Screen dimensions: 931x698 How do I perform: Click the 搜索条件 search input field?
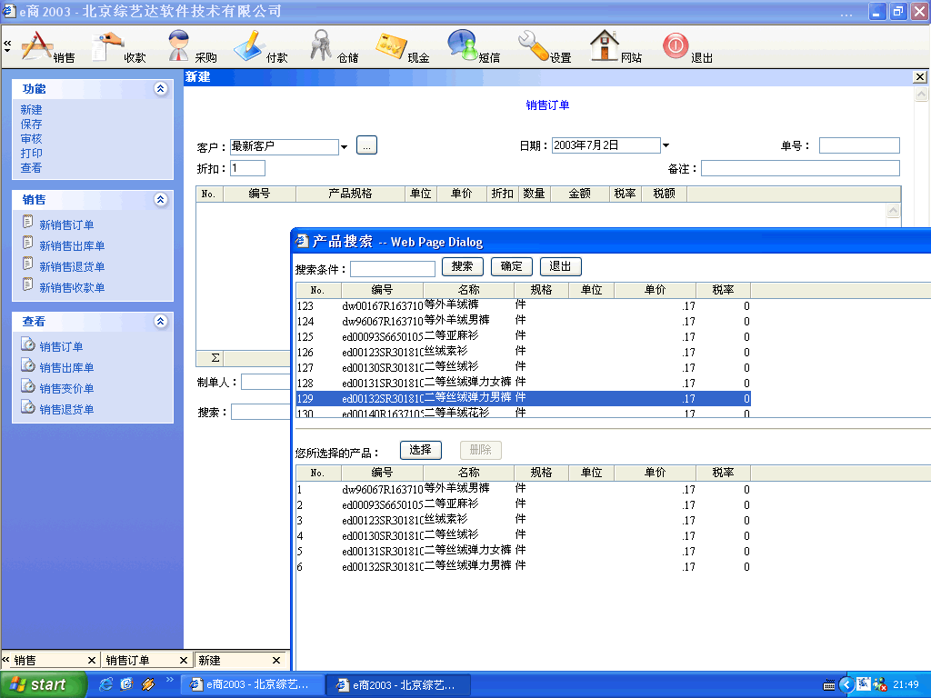coord(393,269)
